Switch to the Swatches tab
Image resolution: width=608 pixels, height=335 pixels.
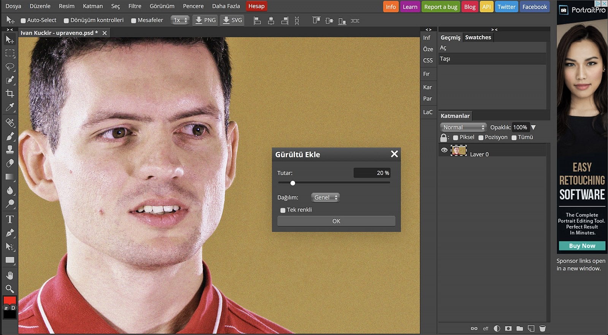pyautogui.click(x=478, y=37)
